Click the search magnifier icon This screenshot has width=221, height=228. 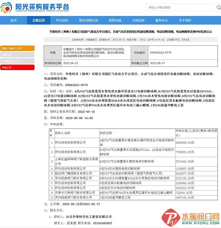coord(219,7)
